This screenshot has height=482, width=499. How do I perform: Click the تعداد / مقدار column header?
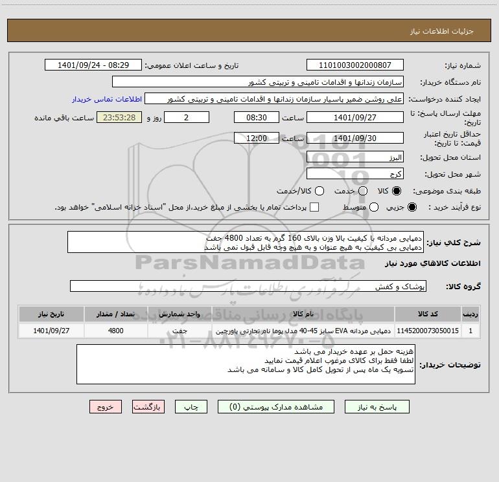[x=115, y=314]
